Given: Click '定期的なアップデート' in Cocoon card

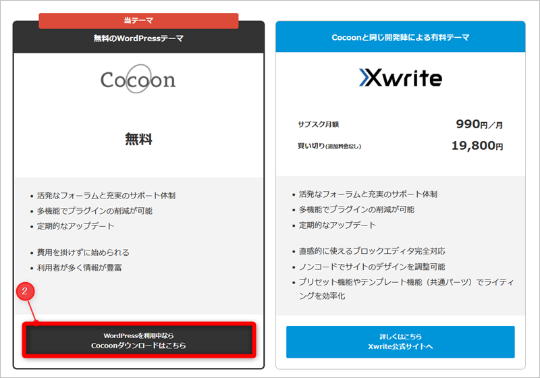Looking at the screenshot, I should [x=76, y=226].
